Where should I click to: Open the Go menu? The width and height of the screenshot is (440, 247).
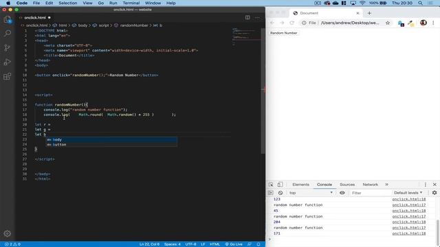click(101, 3)
